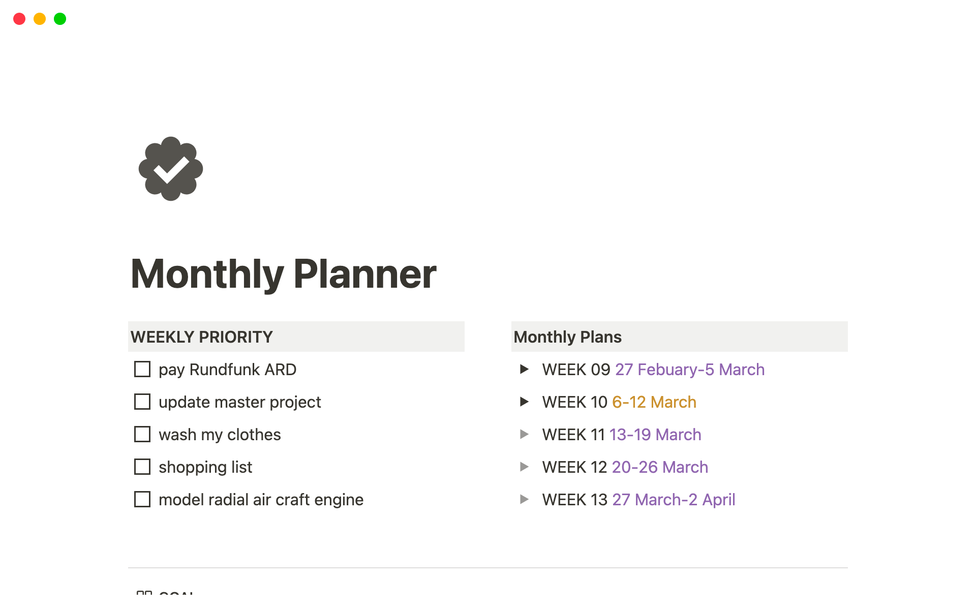Tick the shopping list checkbox

coord(142,467)
